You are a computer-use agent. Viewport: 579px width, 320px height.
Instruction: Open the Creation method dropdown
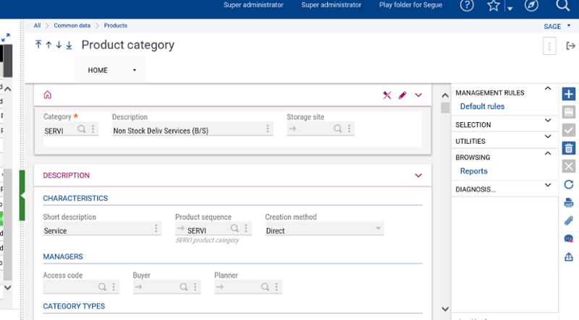click(377, 230)
